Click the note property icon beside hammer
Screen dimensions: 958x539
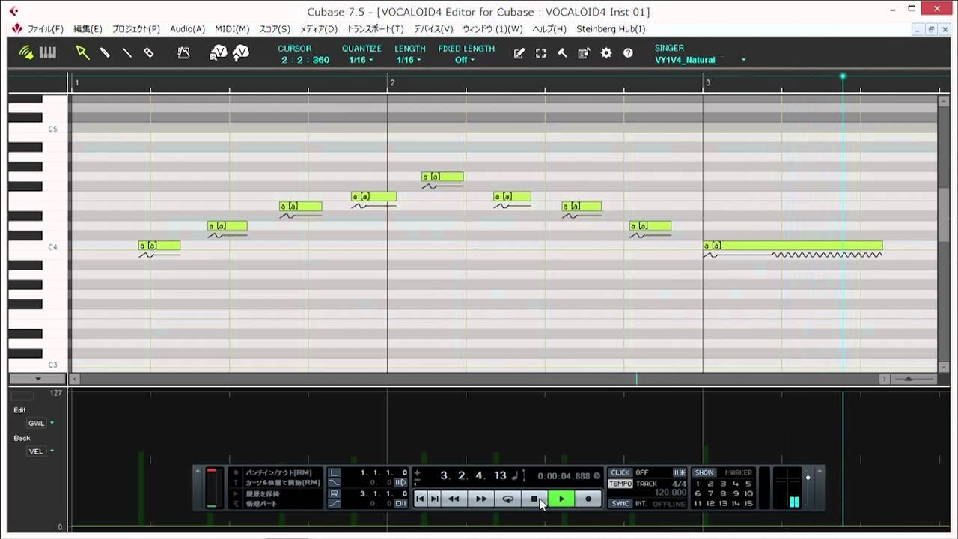[584, 53]
